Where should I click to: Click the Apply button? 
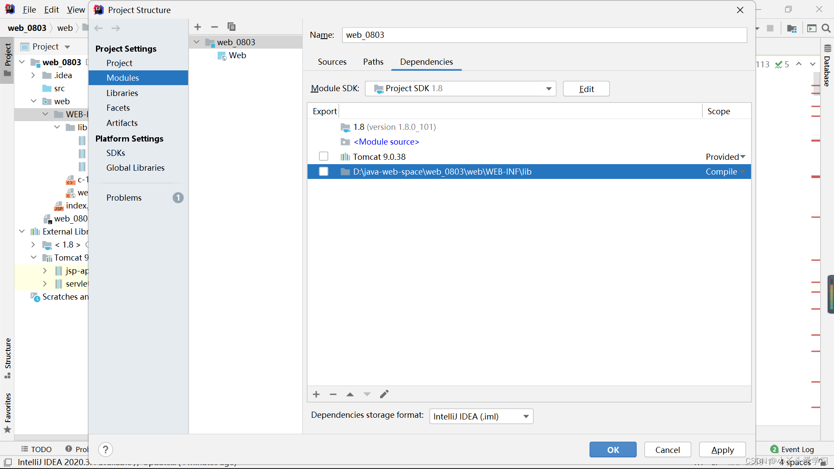(722, 450)
